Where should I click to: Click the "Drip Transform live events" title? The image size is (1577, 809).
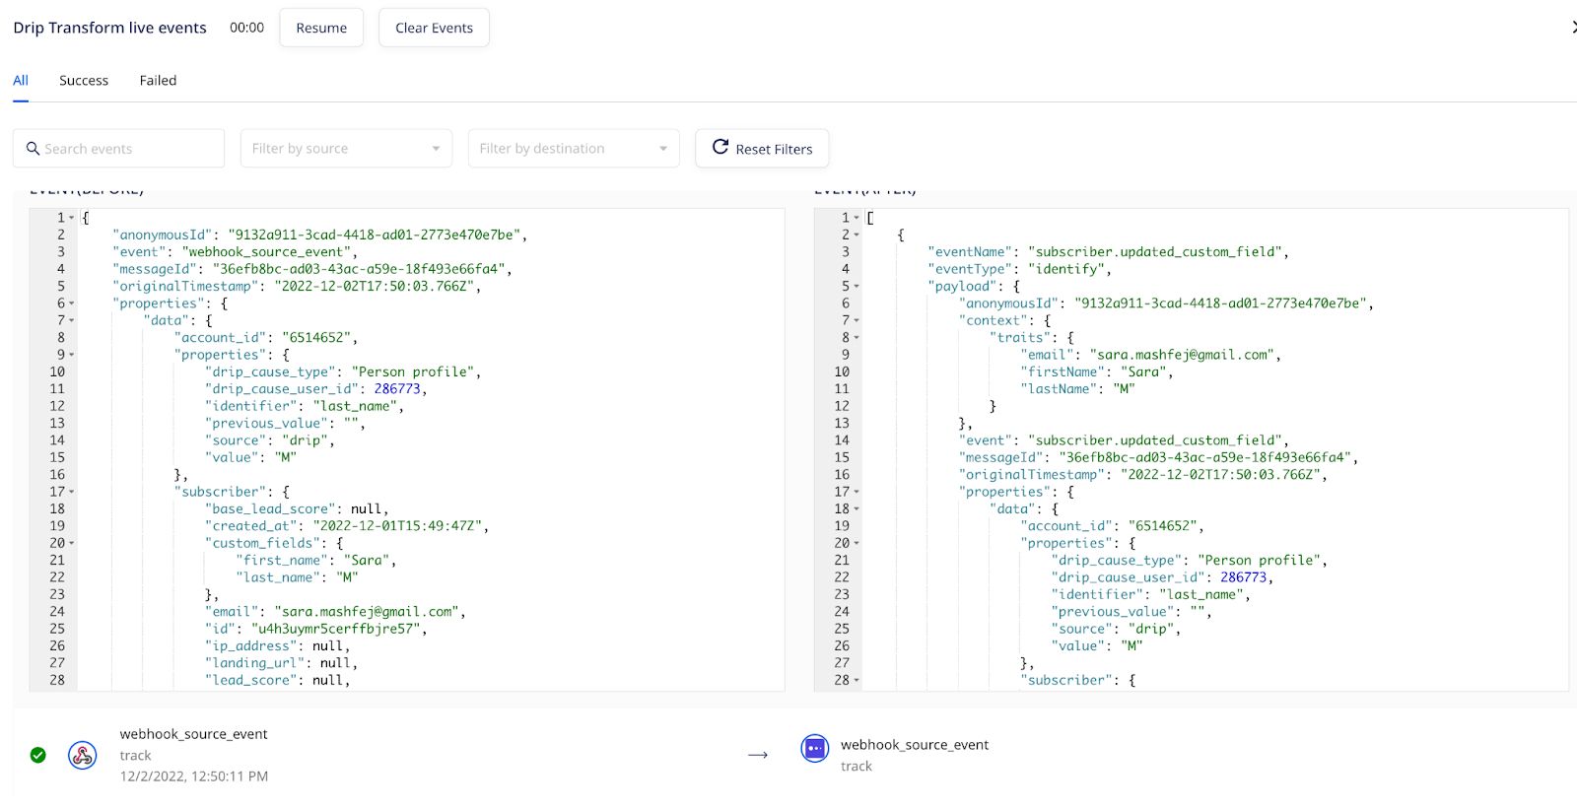(110, 28)
